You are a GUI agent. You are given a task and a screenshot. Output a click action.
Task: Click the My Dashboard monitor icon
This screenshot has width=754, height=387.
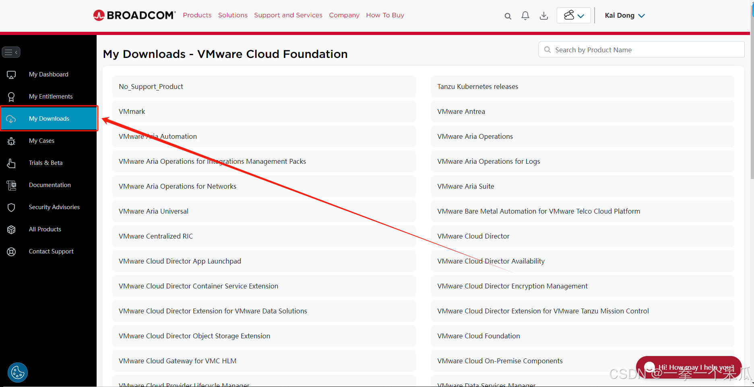(11, 74)
